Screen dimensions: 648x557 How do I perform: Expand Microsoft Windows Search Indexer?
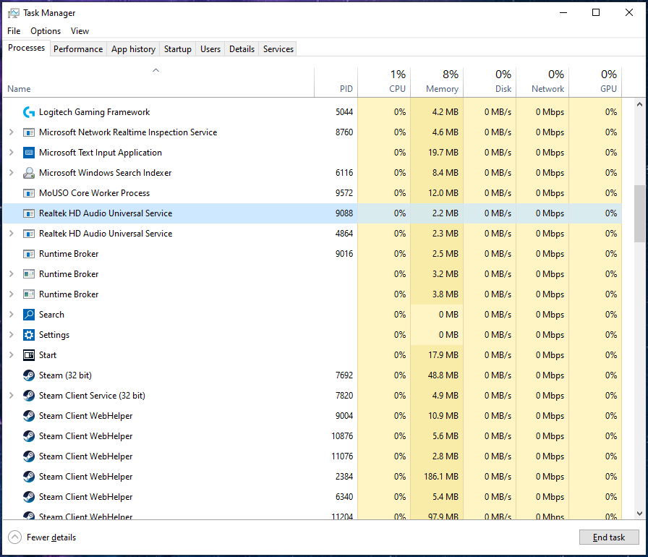12,173
